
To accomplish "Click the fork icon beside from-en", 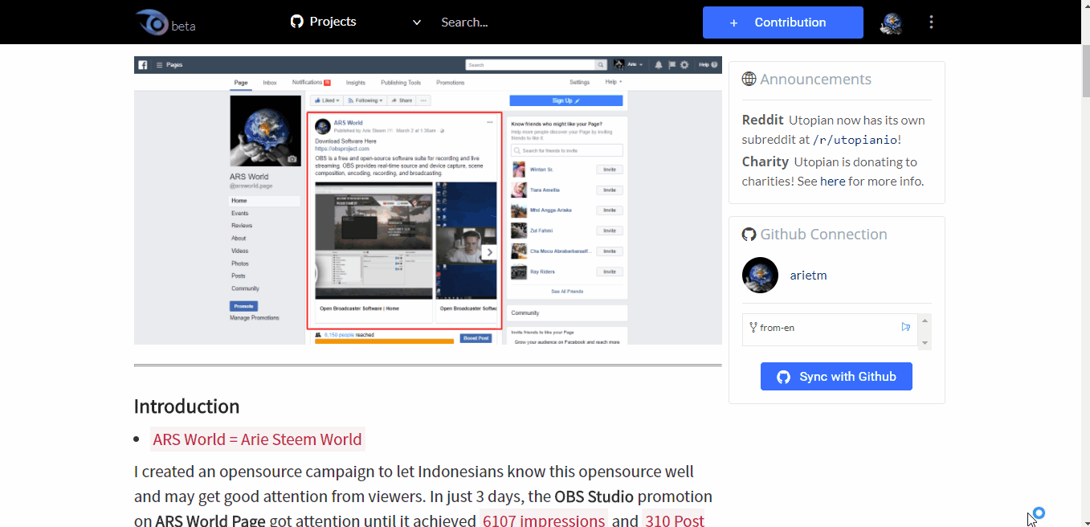I will (x=753, y=327).
